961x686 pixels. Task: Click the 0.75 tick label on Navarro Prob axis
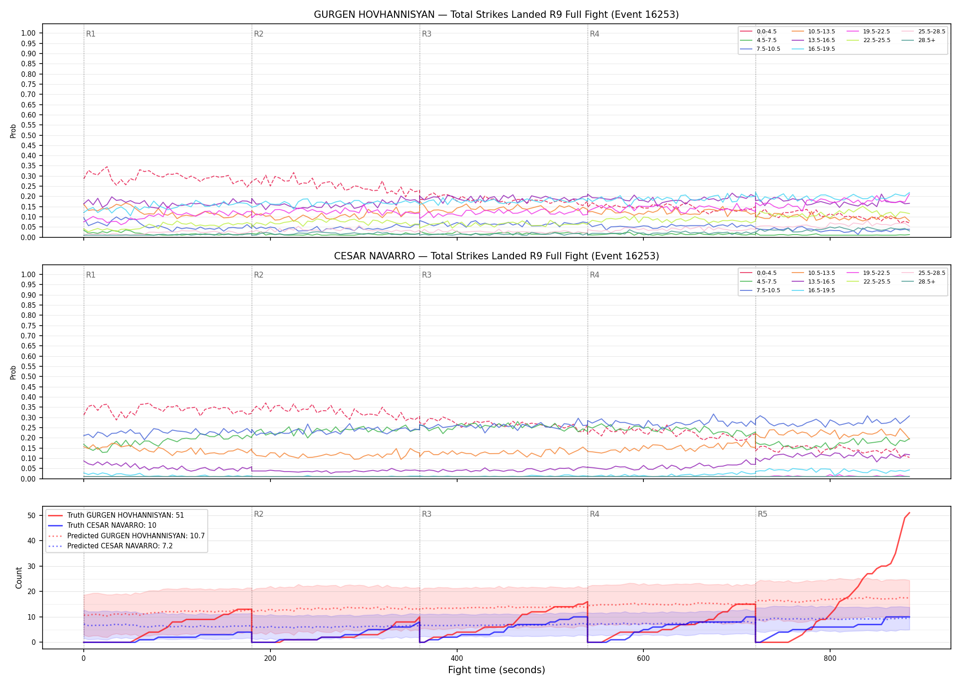click(x=28, y=326)
